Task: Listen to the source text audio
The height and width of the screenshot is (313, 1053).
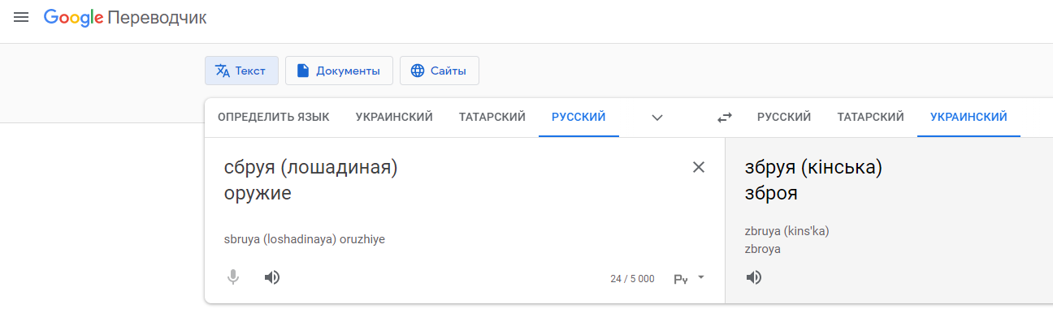Action: click(x=272, y=277)
